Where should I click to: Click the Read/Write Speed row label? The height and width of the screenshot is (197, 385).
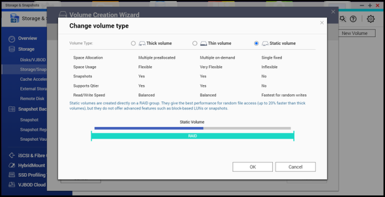tap(89, 95)
